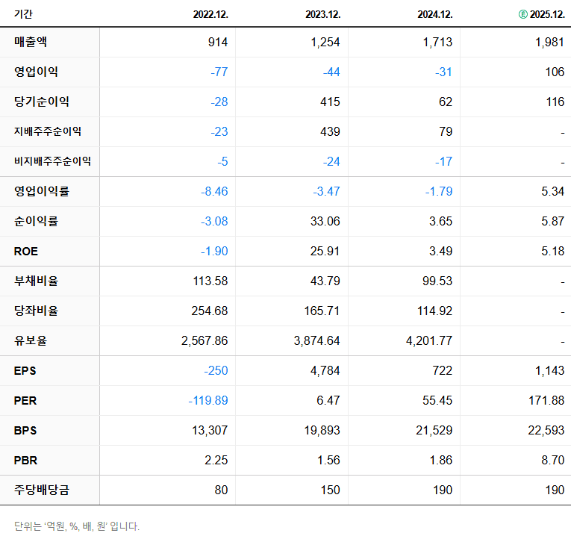Click the 당좌비율 value 254.68

click(210, 311)
